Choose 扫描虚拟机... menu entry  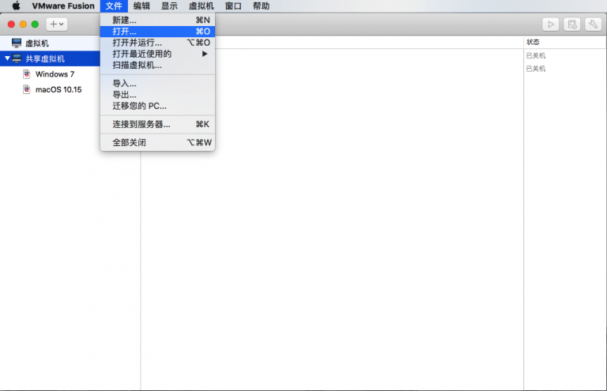point(157,65)
